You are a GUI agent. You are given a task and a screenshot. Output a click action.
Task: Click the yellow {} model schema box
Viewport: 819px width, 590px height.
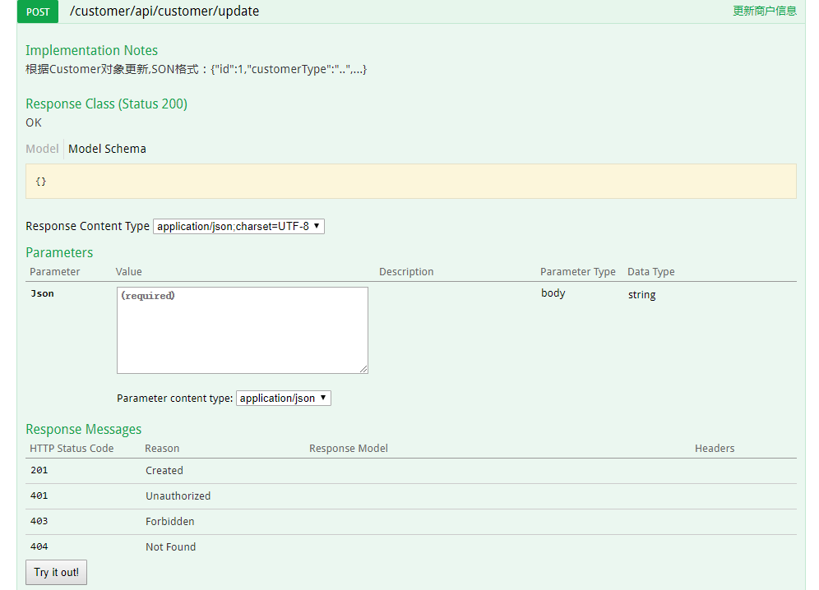(x=410, y=181)
